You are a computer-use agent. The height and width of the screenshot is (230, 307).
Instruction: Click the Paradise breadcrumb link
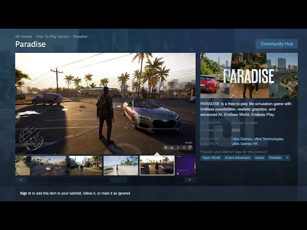pyautogui.click(x=80, y=36)
